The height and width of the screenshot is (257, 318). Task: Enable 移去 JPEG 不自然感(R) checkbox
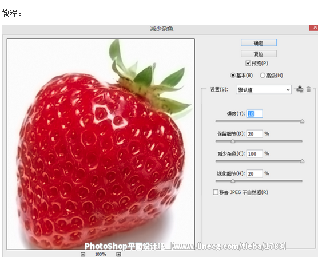click(216, 192)
